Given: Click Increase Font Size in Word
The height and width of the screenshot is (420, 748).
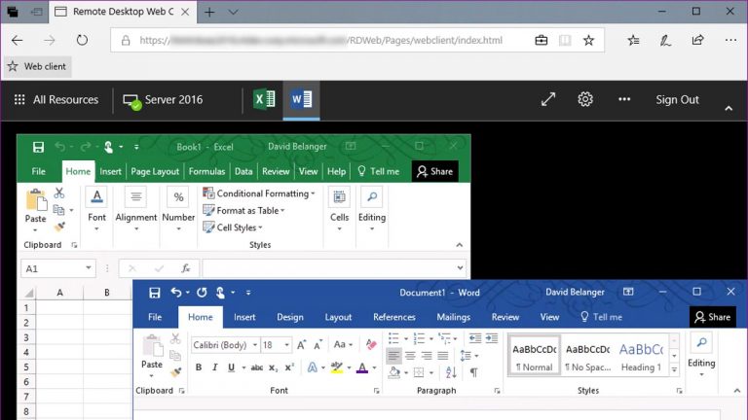Looking at the screenshot, I should pyautogui.click(x=302, y=345).
